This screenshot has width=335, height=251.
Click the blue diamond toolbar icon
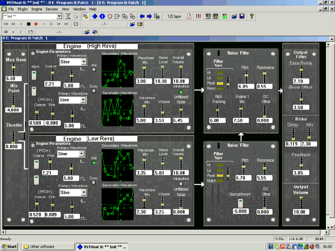click(95, 16)
